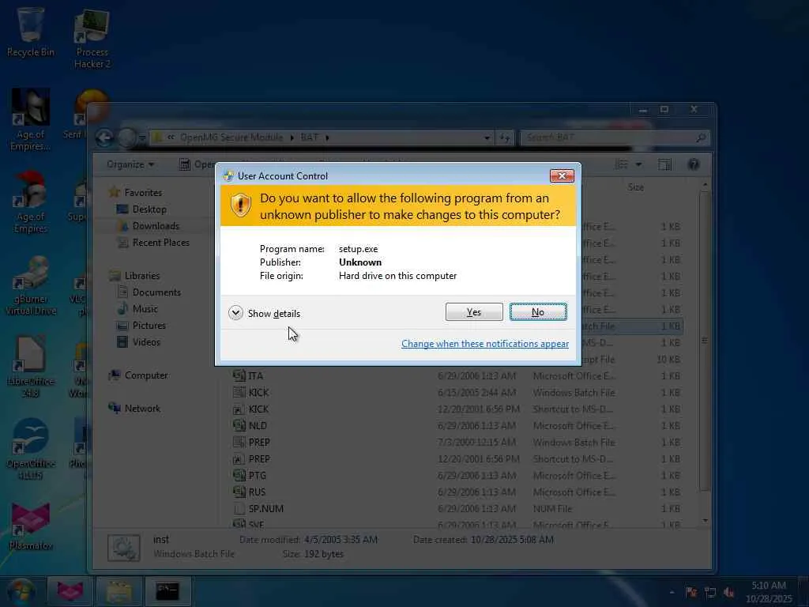Image resolution: width=809 pixels, height=607 pixels.
Task: Select Pictures library in navigation pane
Action: 141,325
